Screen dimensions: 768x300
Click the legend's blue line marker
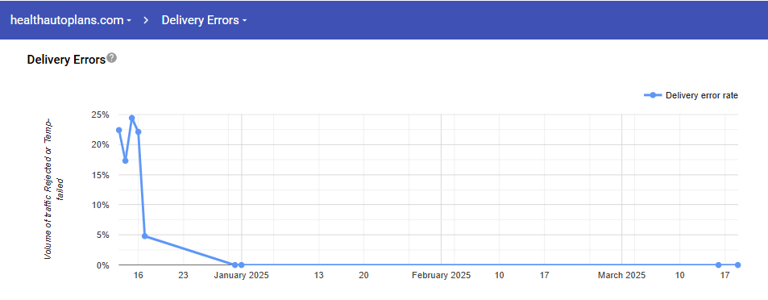(x=653, y=95)
